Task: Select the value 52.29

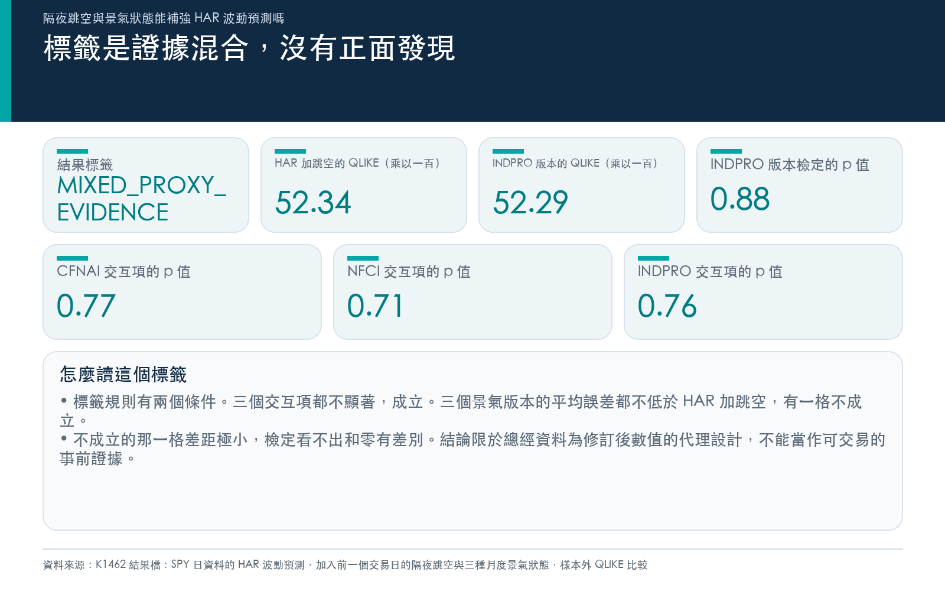Action: [530, 203]
